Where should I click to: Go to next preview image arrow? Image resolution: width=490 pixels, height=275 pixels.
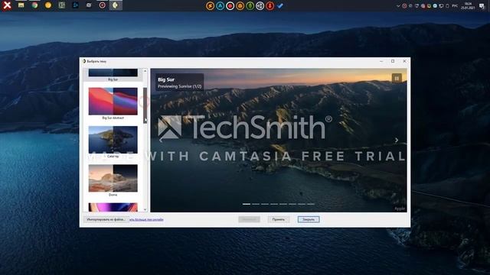[x=397, y=141]
